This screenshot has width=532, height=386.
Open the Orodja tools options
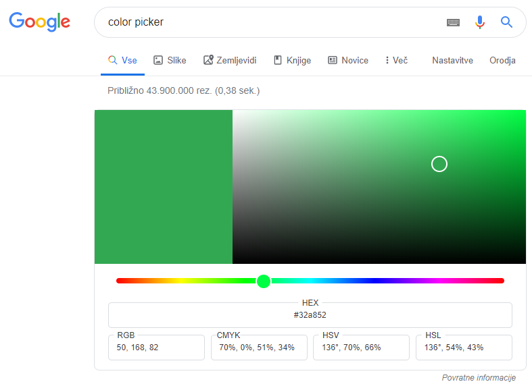(502, 60)
